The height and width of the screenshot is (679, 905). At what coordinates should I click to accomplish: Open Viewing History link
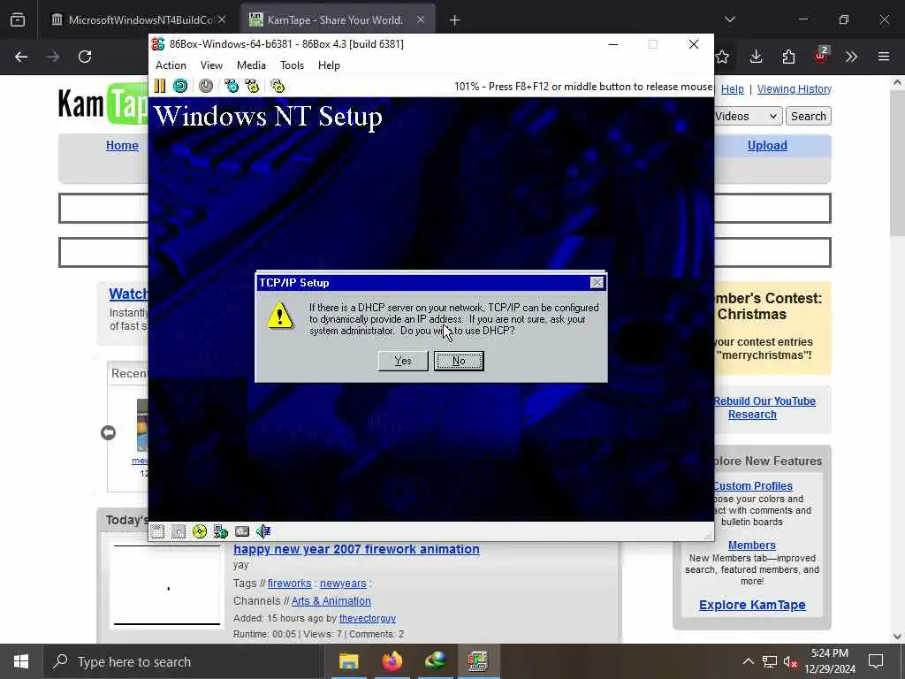point(795,89)
